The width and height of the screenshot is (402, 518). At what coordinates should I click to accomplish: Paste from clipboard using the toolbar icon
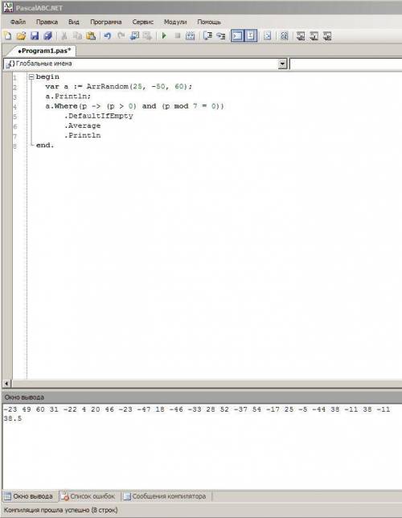tap(91, 35)
